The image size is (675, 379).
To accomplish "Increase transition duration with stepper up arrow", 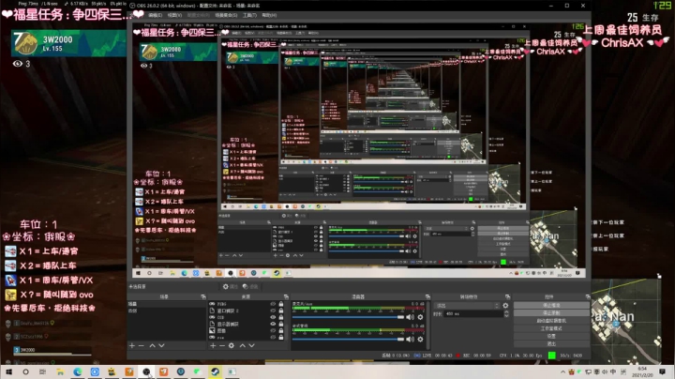I will 506,311.
